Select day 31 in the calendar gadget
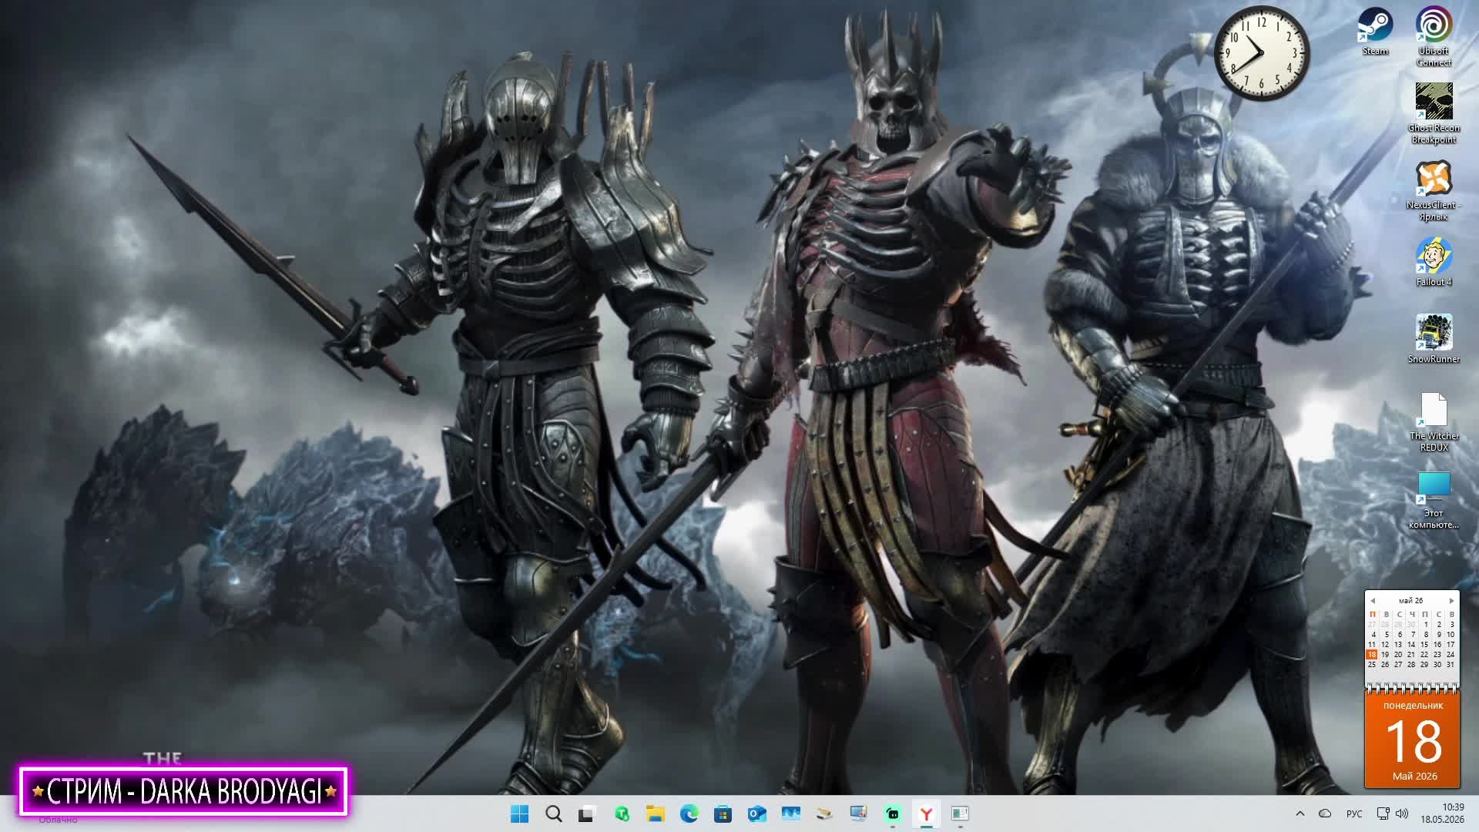The height and width of the screenshot is (832, 1479). click(x=1450, y=665)
